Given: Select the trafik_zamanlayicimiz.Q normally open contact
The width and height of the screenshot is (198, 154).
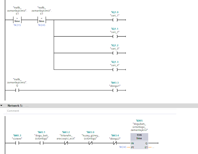Looking at the screenshot, I should (x=17, y=90).
